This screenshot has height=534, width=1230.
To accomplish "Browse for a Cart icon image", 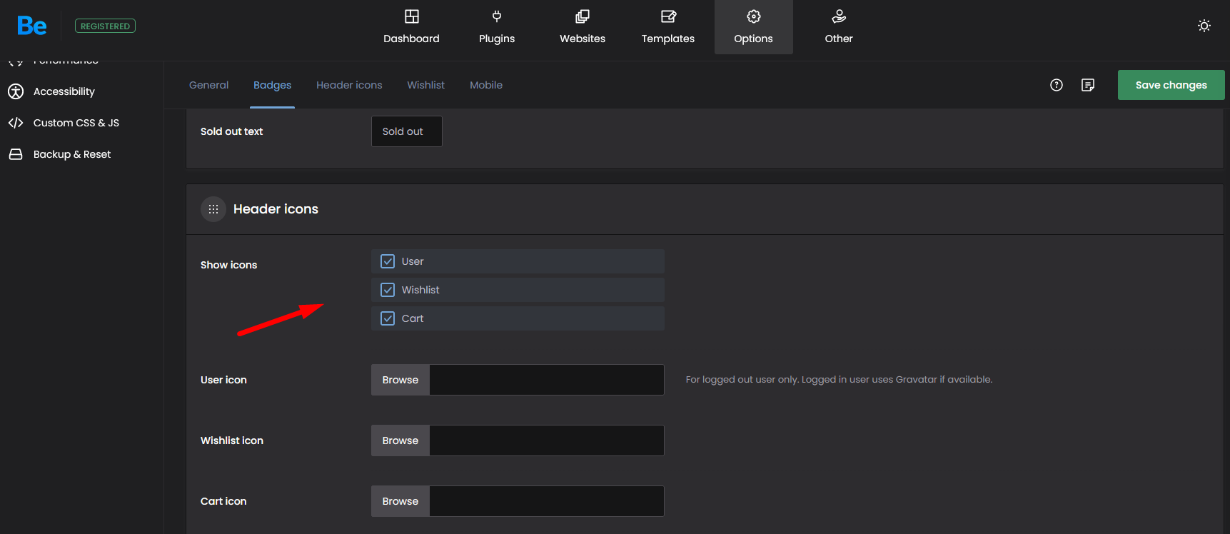I will [x=400, y=501].
